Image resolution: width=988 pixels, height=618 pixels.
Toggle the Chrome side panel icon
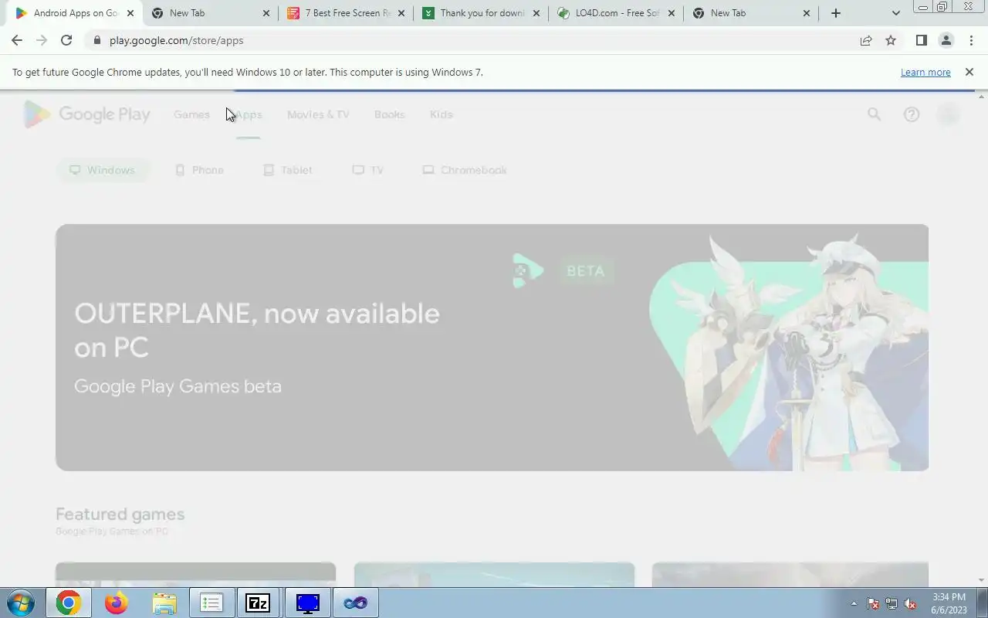[x=921, y=40]
